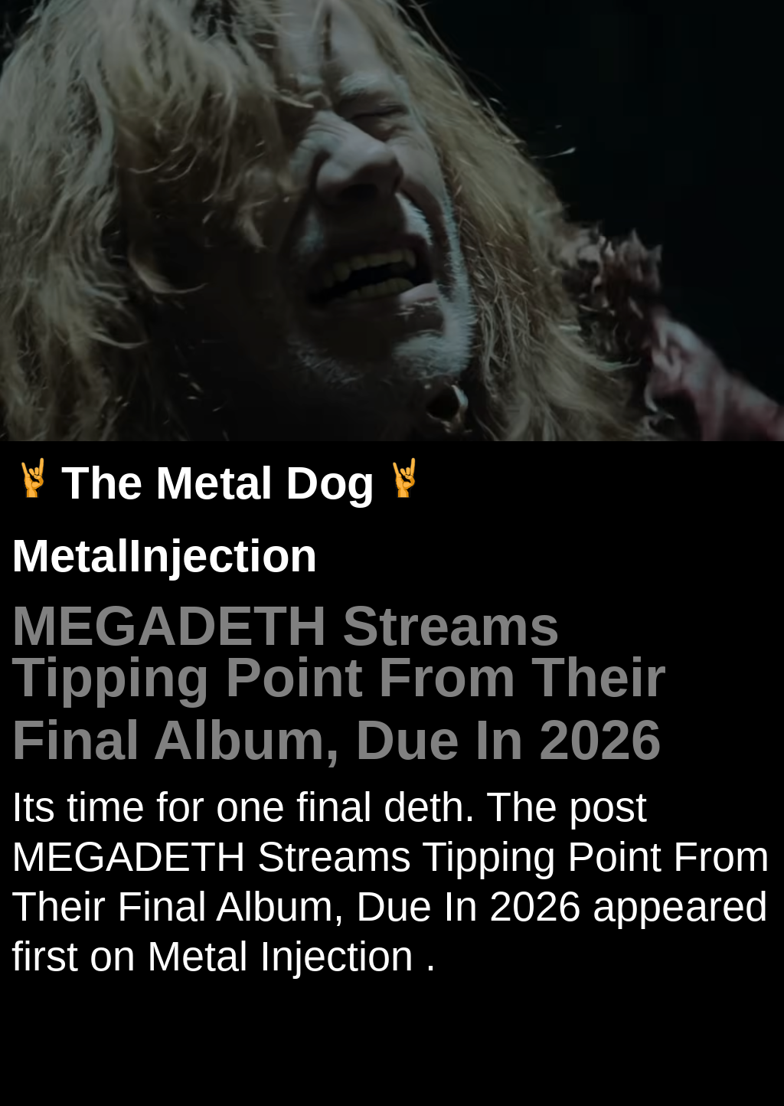
Task: Click the horns emoji right of The Metal Dog
Action: 404,479
